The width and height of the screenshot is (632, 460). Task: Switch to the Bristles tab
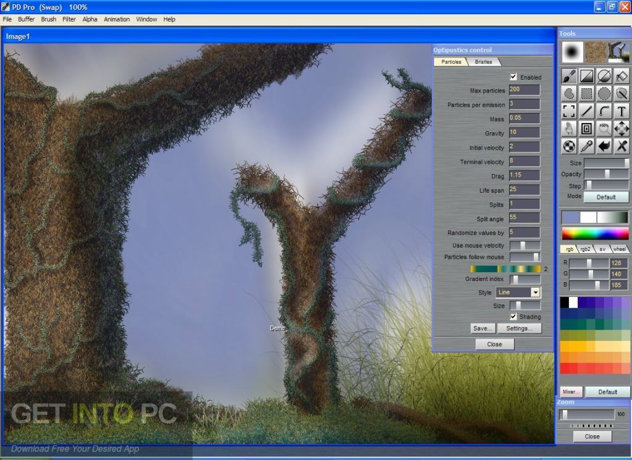click(x=483, y=62)
